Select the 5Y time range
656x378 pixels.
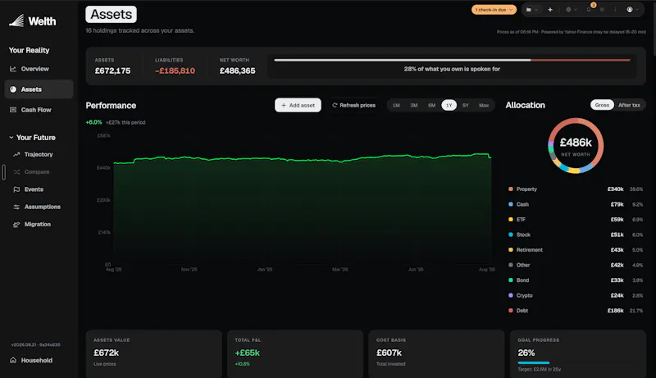[466, 106]
